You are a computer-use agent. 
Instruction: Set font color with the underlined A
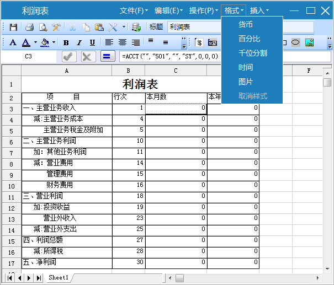coord(26,42)
